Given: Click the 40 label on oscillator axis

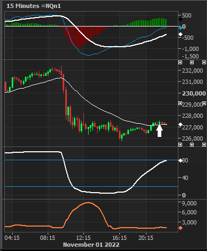Looking at the screenshot, I should tap(185, 178).
